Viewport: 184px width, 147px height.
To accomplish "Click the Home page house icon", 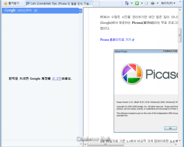I will [x=127, y=3].
